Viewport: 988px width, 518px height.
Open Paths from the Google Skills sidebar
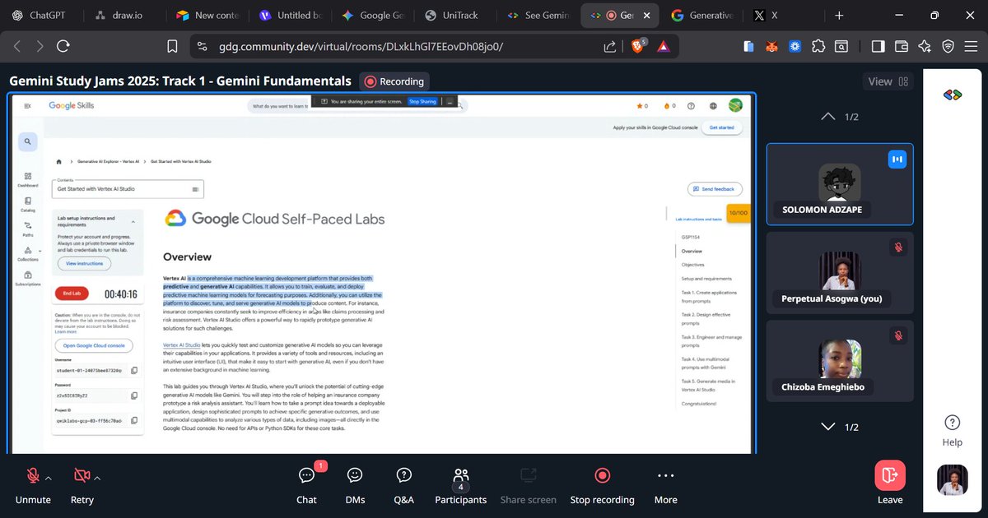click(28, 226)
